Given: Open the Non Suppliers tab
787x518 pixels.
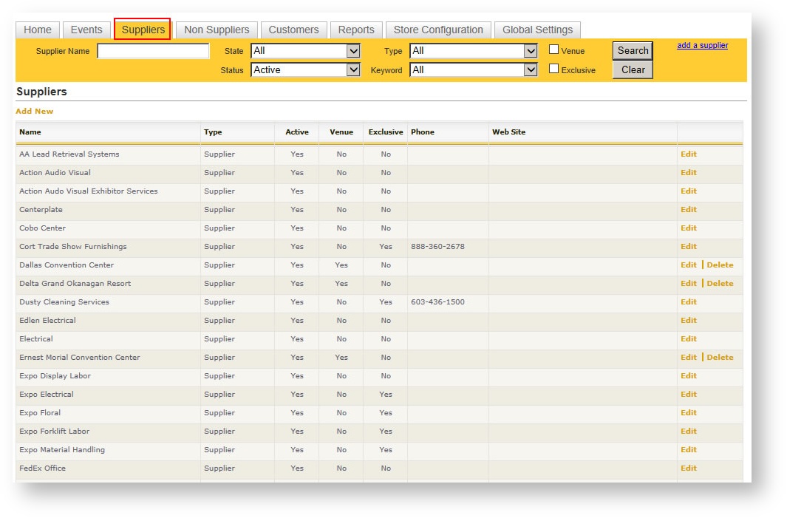Looking at the screenshot, I should pos(217,30).
